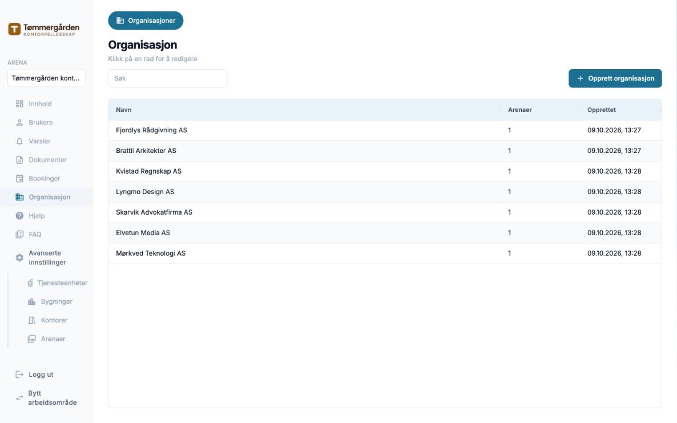
Task: Open the Fjordlys Rådgivning AS row
Action: click(385, 130)
